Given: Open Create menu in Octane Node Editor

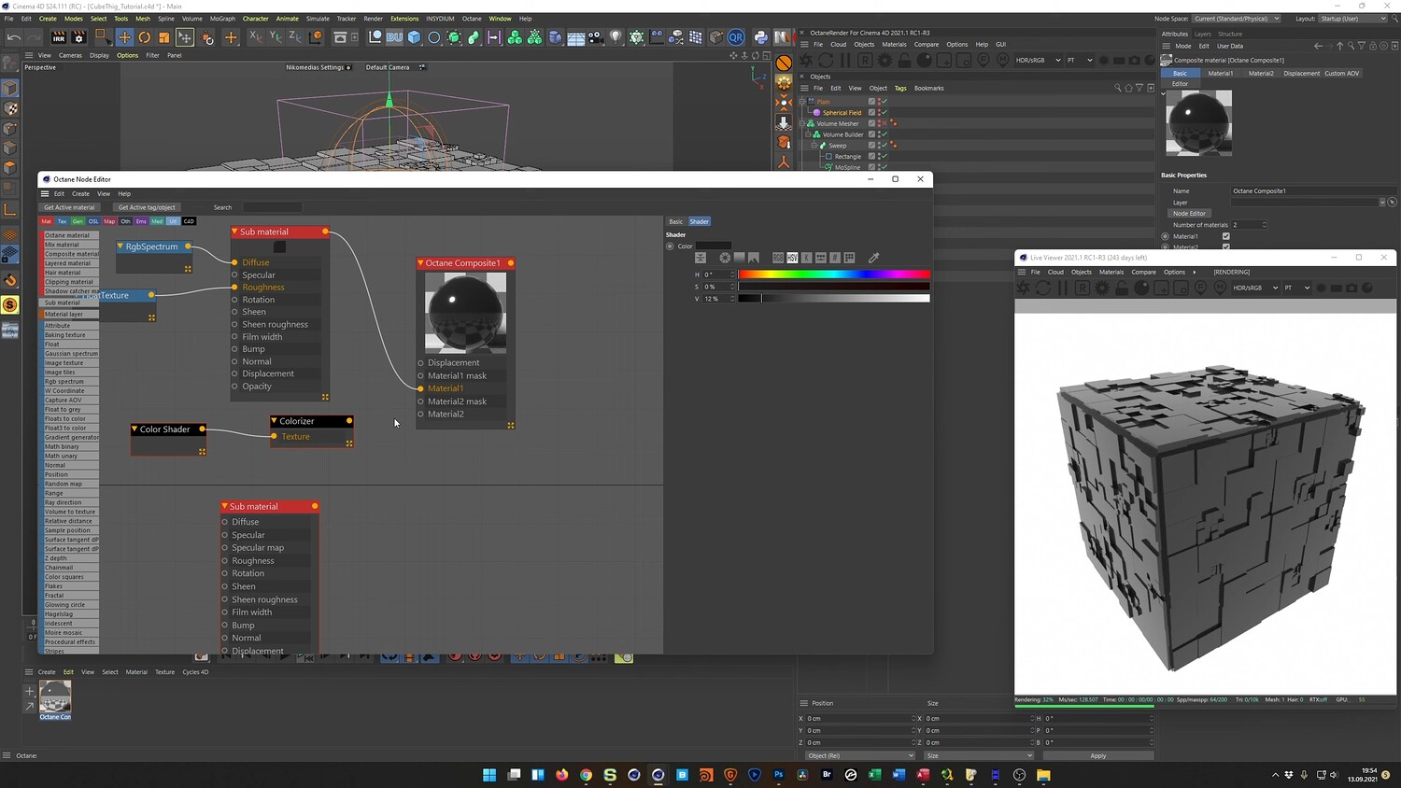Looking at the screenshot, I should point(81,193).
